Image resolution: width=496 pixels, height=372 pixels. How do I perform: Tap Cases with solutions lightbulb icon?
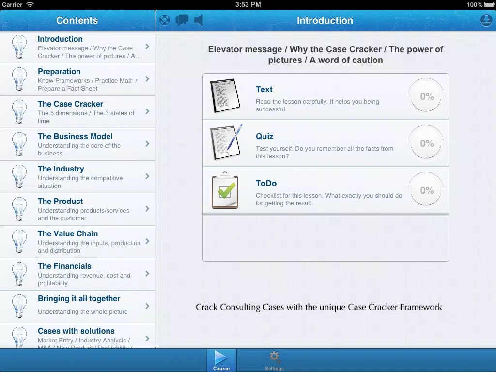pos(19,337)
